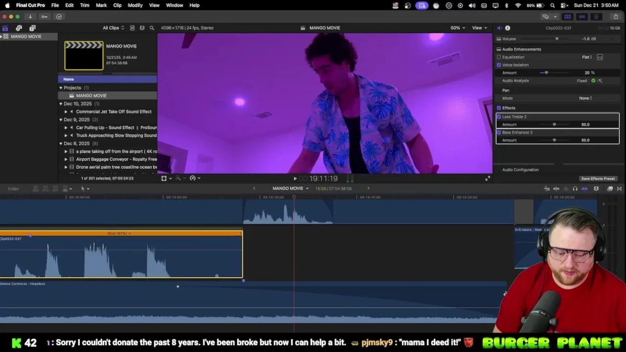
Task: Adjust Voice Isolation Amount slider
Action: coord(546,73)
